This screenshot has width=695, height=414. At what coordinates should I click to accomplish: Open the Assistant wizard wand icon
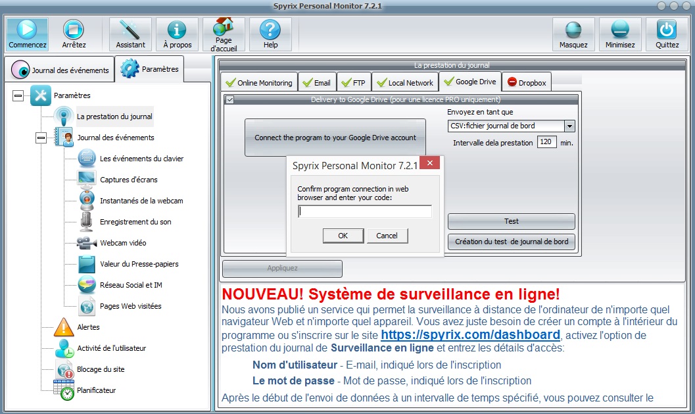point(130,30)
